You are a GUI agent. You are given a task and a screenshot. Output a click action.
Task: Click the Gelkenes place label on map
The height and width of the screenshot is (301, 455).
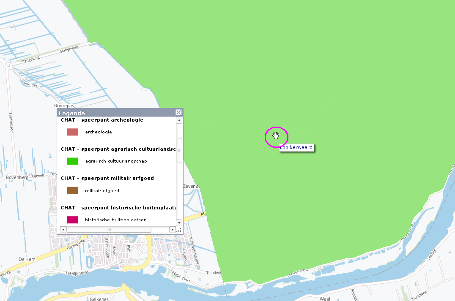[100, 298]
